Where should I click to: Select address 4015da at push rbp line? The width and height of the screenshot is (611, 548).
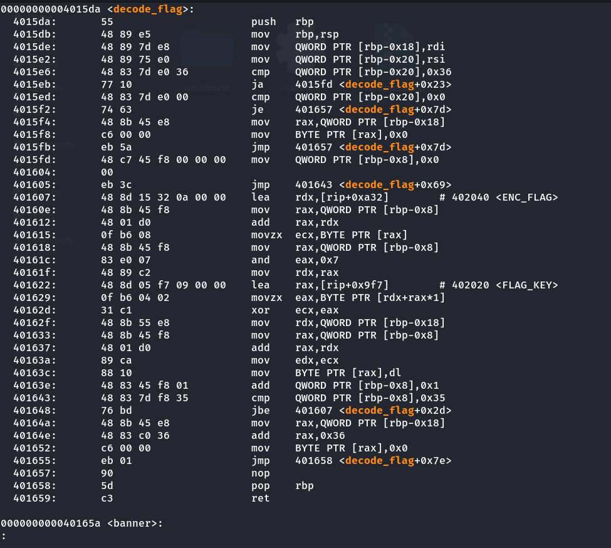tap(34, 22)
